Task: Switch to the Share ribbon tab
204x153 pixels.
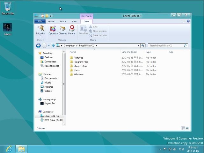Action: (x=63, y=21)
